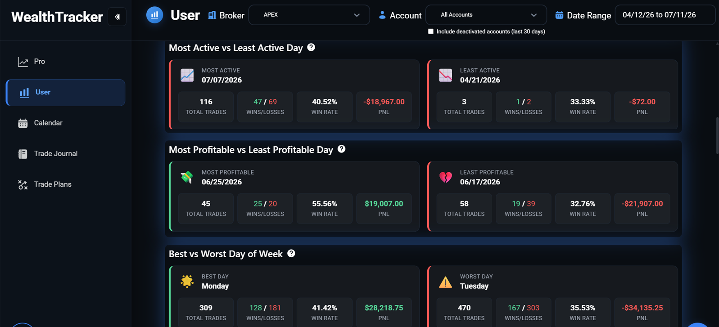This screenshot has width=719, height=327.
Task: Select the User menu item in sidebar
Action: (x=65, y=93)
